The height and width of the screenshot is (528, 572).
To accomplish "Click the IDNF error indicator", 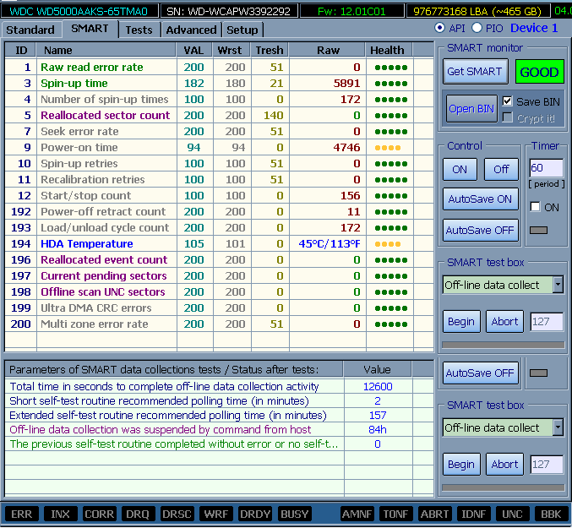I will click(473, 514).
